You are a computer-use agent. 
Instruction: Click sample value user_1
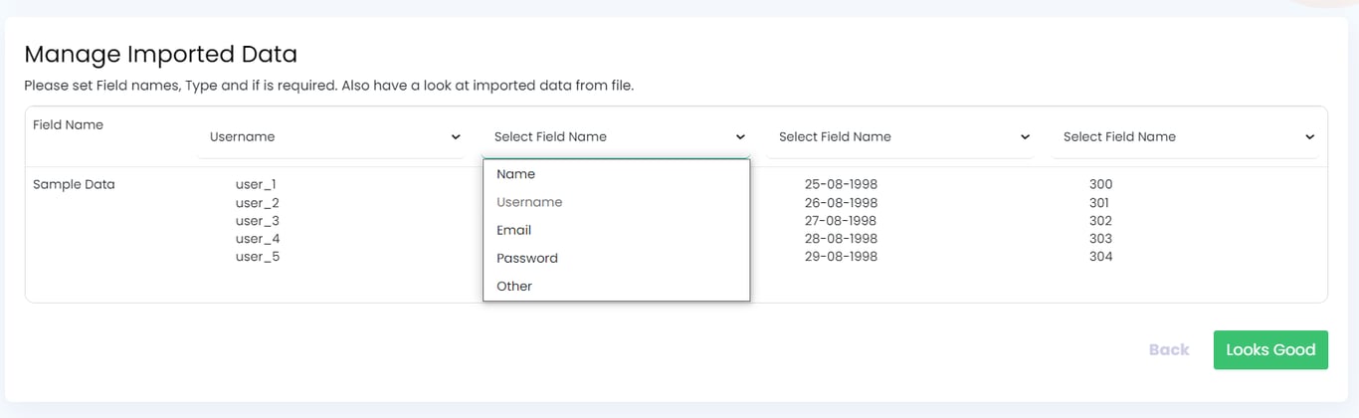(256, 184)
